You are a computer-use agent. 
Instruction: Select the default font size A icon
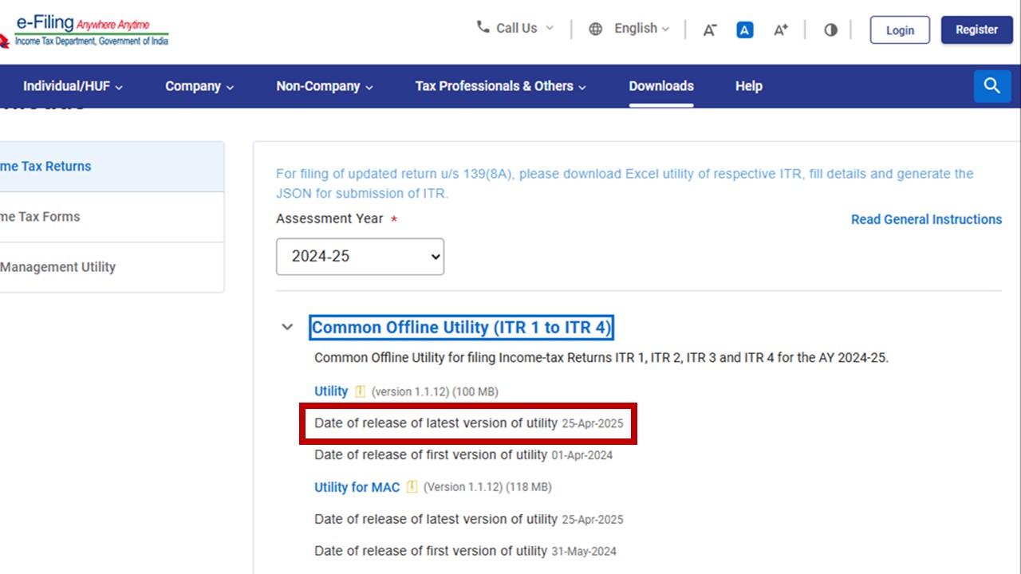745,30
